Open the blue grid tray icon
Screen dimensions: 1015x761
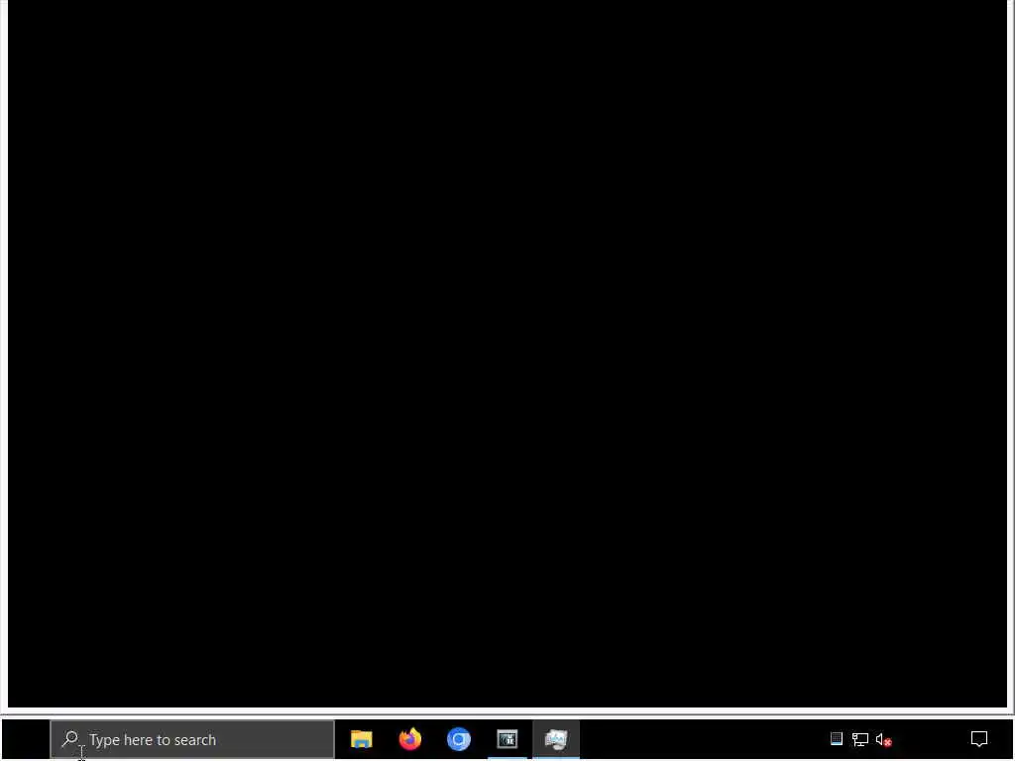point(837,738)
